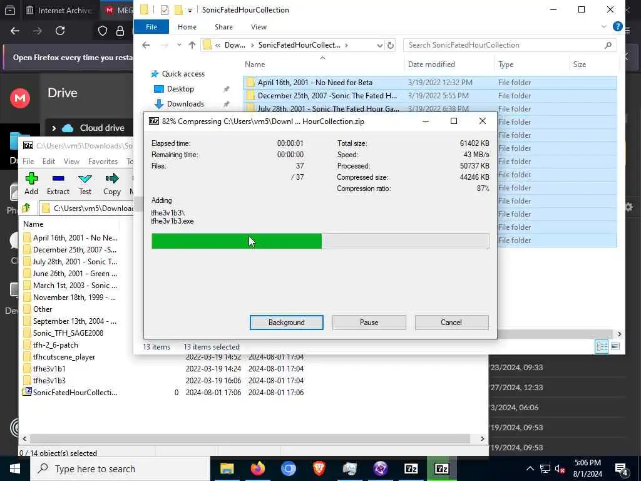Screen dimensions: 641x481
Task: Click the search magnifier in Explorer
Action: coord(608,45)
